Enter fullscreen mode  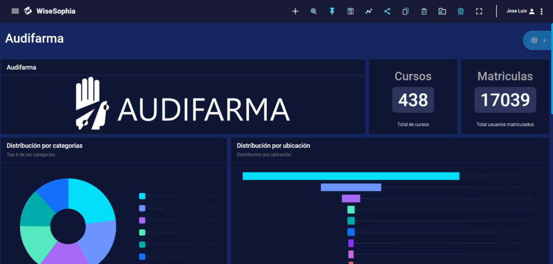point(479,11)
